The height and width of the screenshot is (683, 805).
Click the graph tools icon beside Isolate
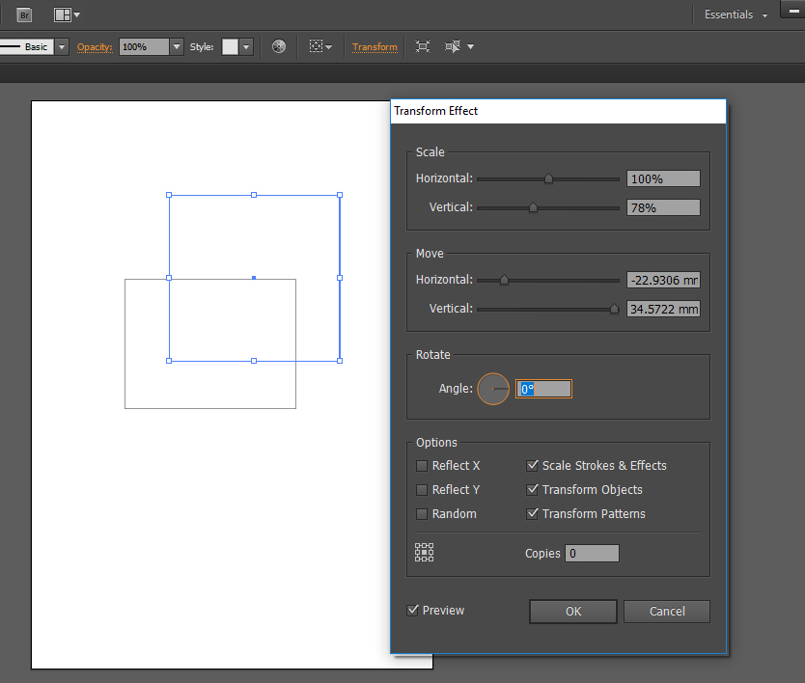[451, 46]
